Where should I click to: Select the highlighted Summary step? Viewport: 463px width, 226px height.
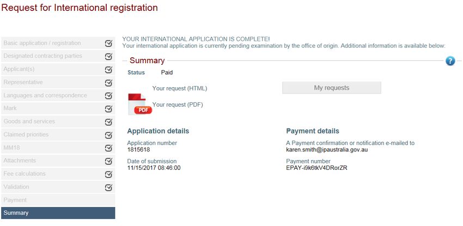pyautogui.click(x=58, y=213)
